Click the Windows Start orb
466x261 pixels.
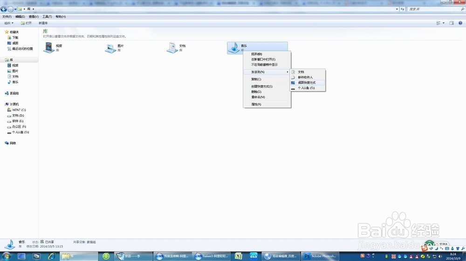point(6,256)
